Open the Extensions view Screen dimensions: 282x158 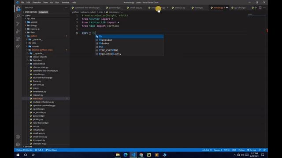[x=18, y=39]
